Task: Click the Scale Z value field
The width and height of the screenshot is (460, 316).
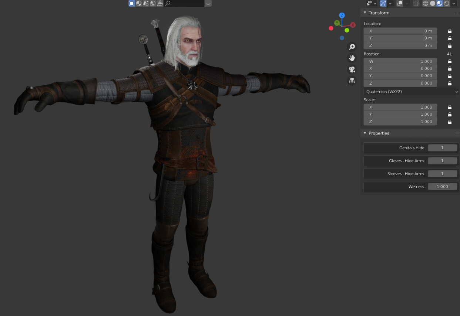Action: click(400, 122)
